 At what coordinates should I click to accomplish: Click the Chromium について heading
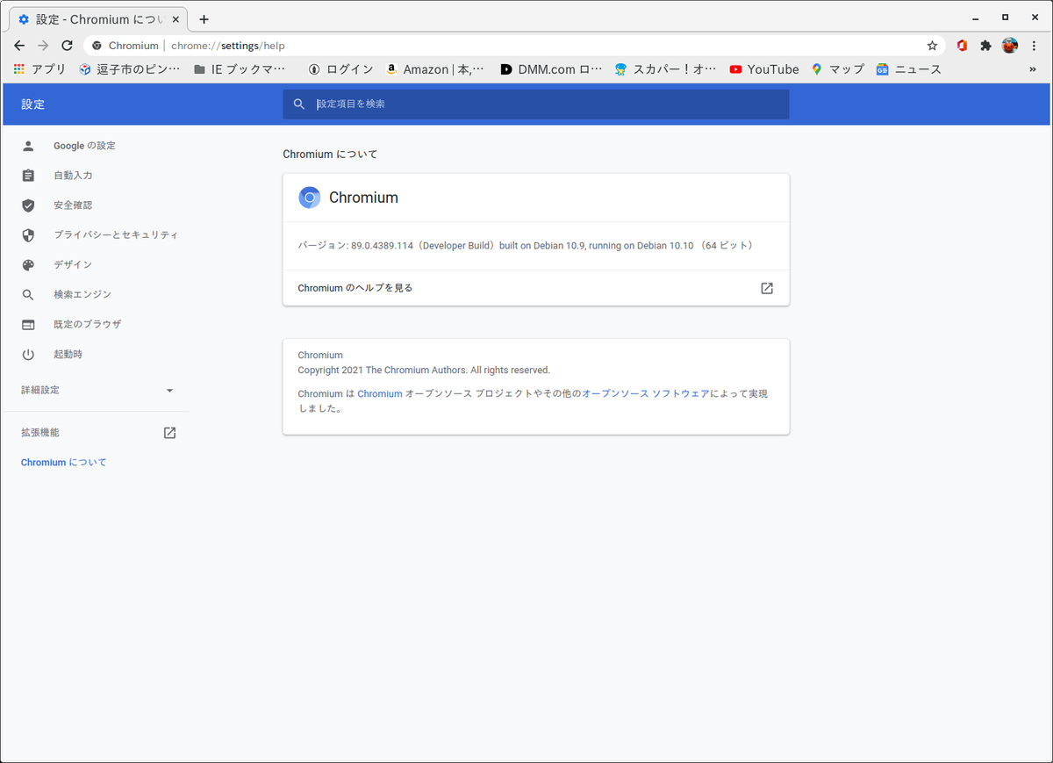click(330, 155)
